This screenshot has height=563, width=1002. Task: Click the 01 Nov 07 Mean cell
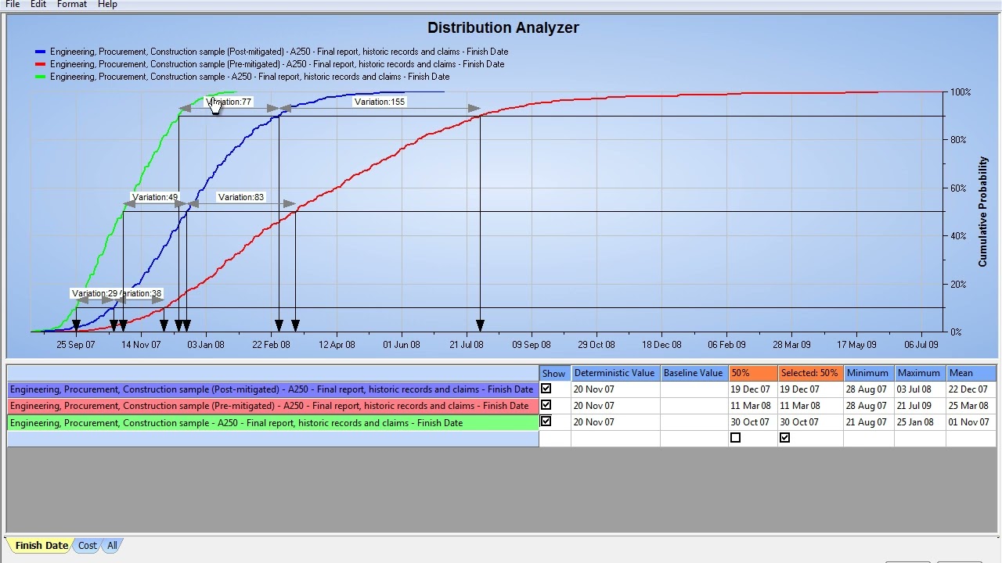[x=971, y=422]
